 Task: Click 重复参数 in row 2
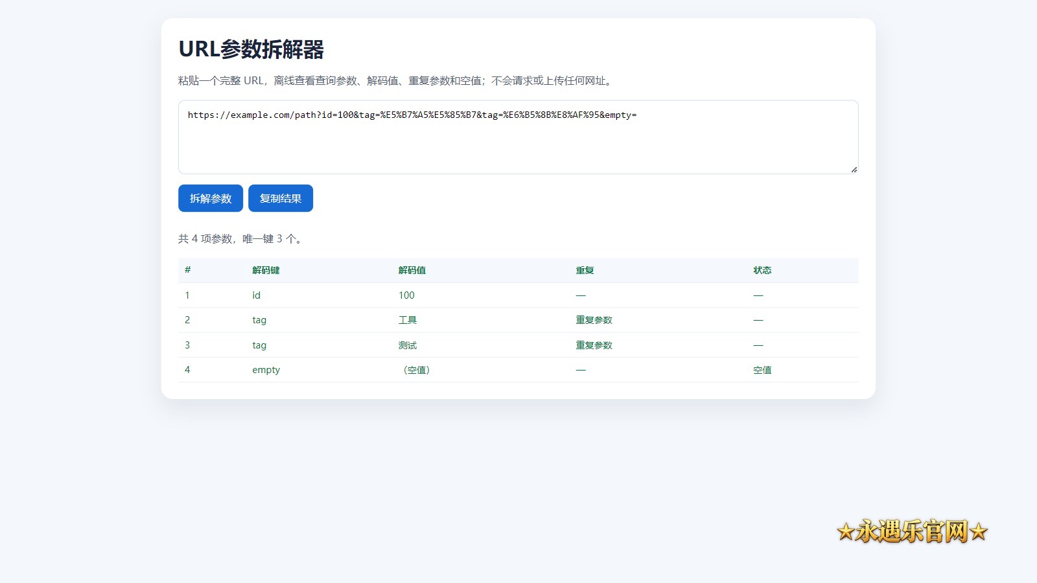pos(594,320)
